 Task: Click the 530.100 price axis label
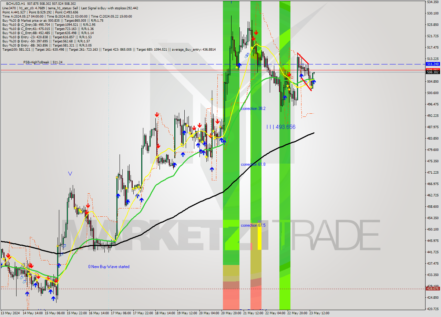pyautogui.click(x=432, y=13)
